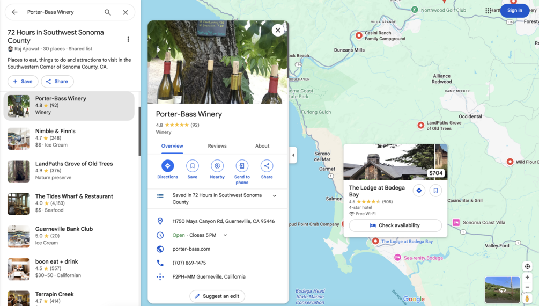The image size is (539, 306).
Task: Zoom in on the map
Action: click(527, 278)
